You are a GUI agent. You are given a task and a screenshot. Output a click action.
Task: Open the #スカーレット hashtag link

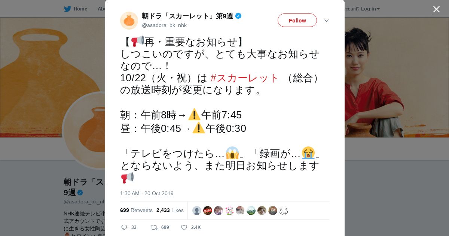245,78
